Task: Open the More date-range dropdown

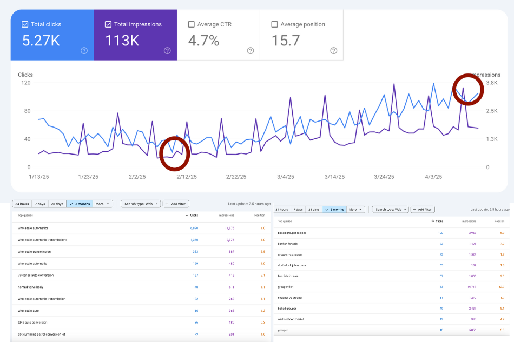Action: 103,203
